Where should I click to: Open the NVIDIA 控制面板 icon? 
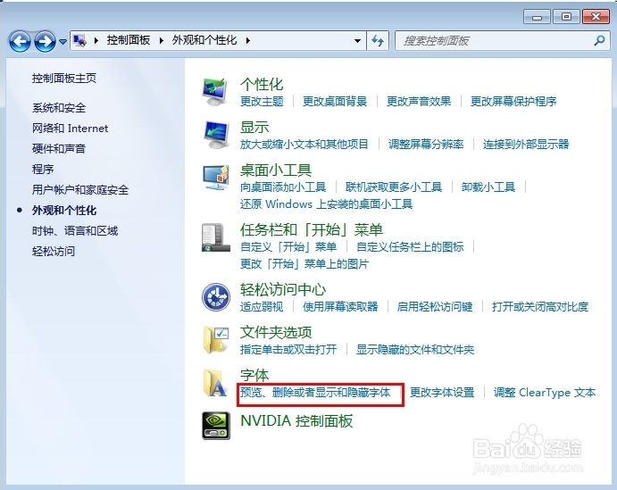pyautogui.click(x=216, y=425)
